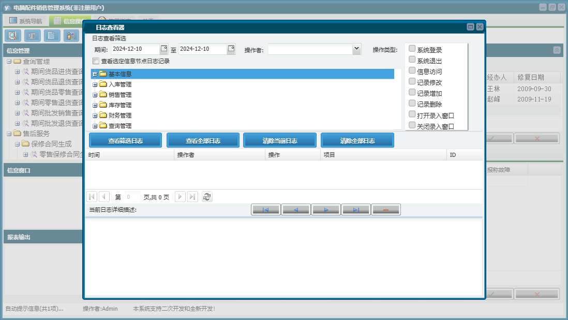Click the 销售管理 folder icon
Viewport: 568px width, 320px height.
(x=103, y=95)
